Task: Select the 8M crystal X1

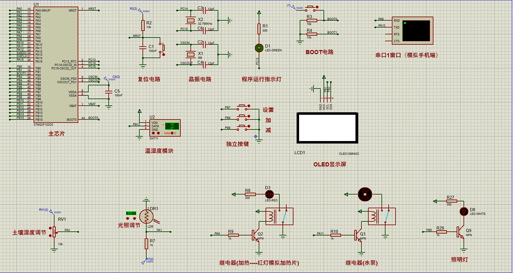Action: [191, 54]
